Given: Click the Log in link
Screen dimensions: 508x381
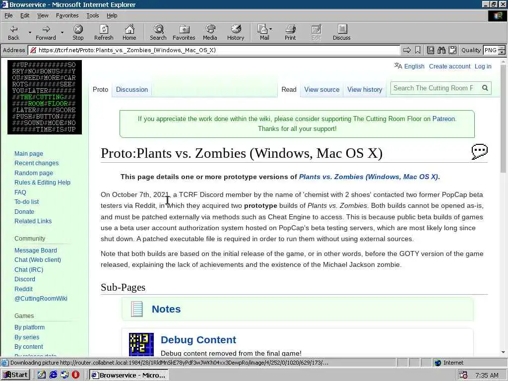Looking at the screenshot, I should click(x=483, y=66).
